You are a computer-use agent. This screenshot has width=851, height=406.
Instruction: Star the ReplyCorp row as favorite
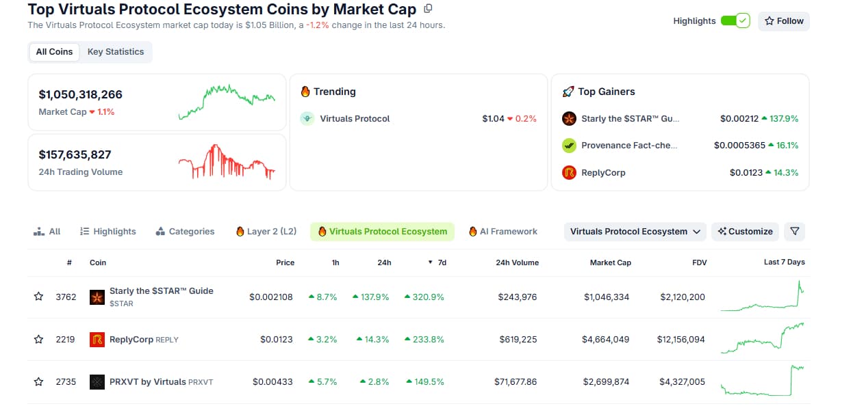(39, 340)
